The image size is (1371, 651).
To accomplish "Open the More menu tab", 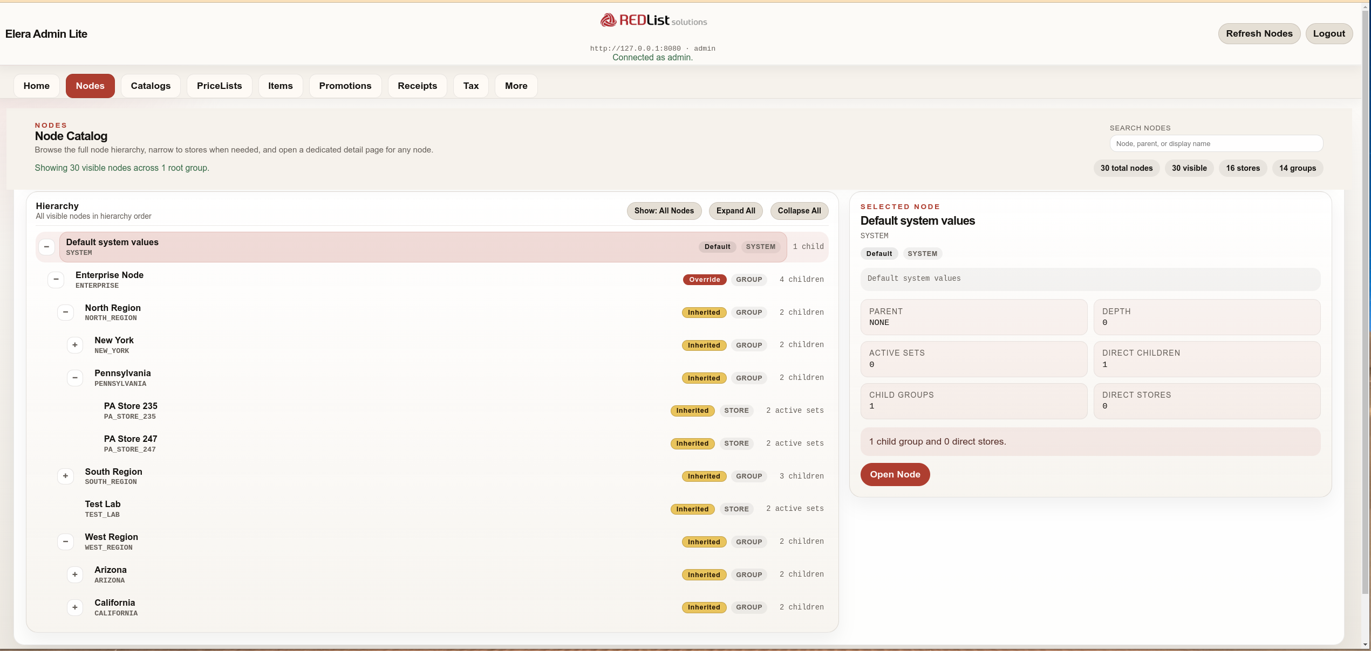I will pyautogui.click(x=516, y=86).
